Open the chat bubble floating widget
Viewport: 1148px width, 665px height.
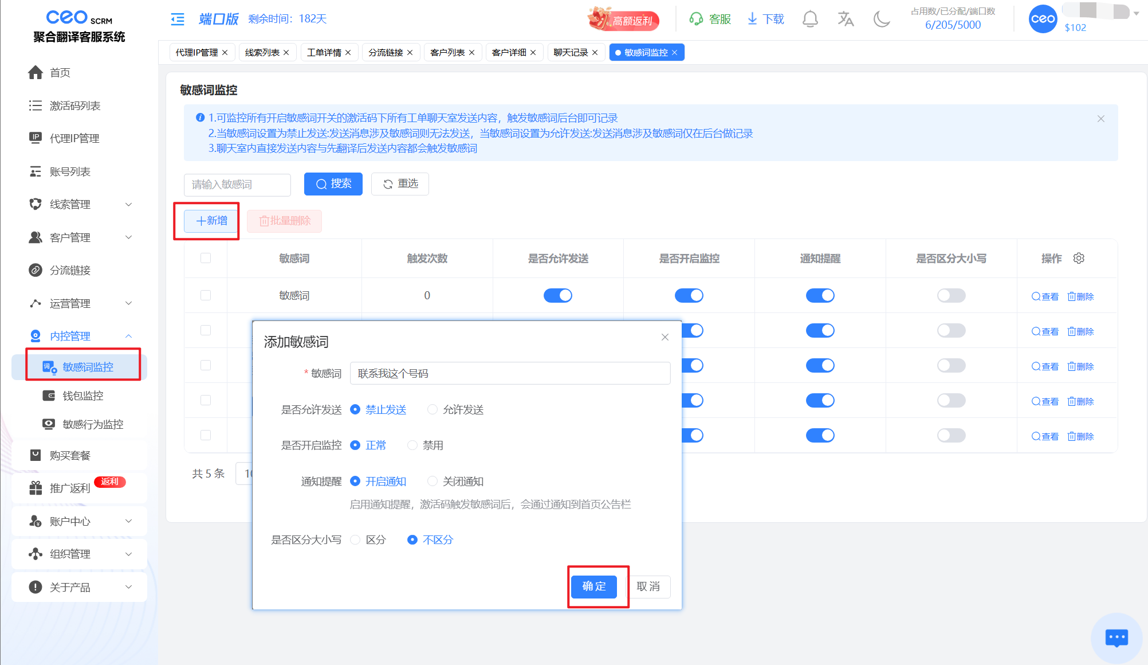pos(1116,637)
